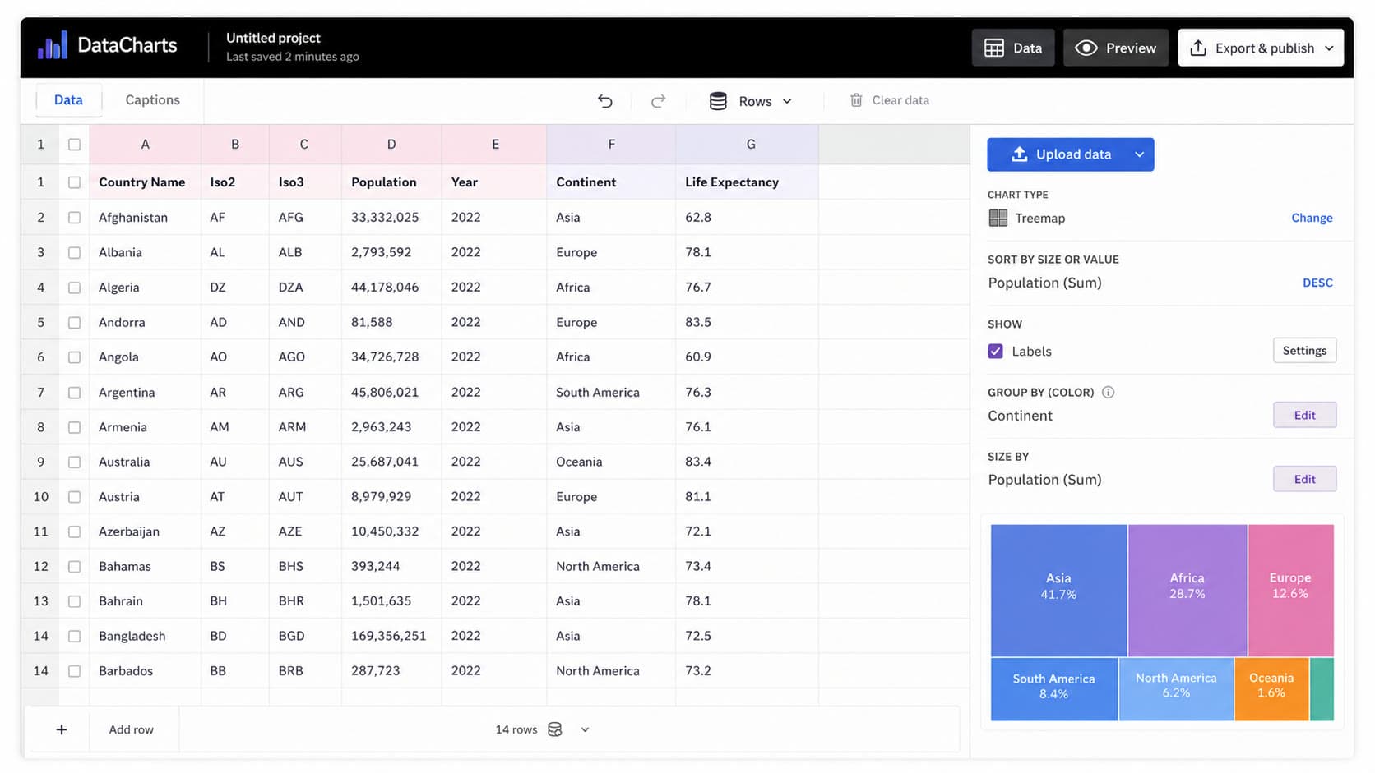Click the Armenia country name cell

click(x=146, y=427)
